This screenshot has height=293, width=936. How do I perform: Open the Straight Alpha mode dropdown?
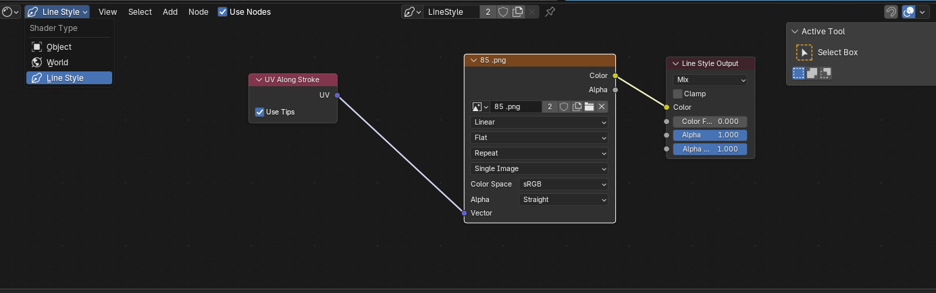point(563,199)
